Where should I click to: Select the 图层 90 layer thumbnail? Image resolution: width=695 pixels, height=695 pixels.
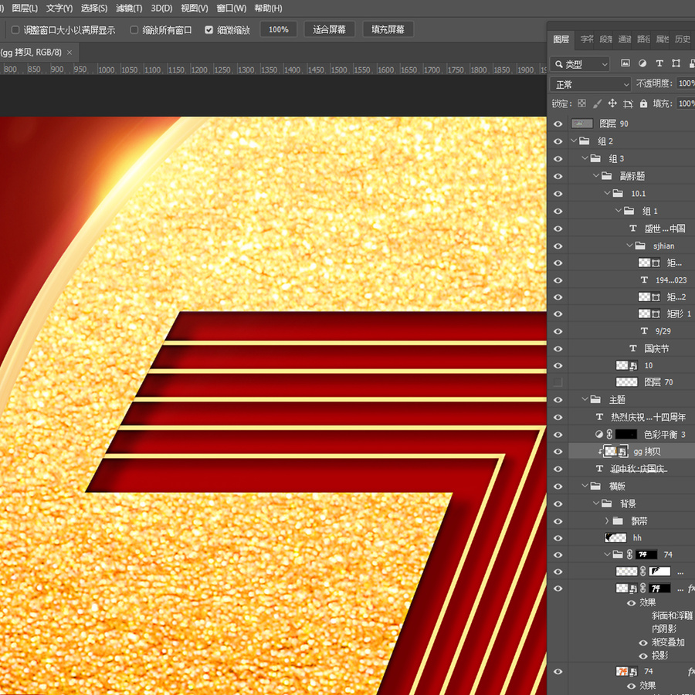coord(582,124)
